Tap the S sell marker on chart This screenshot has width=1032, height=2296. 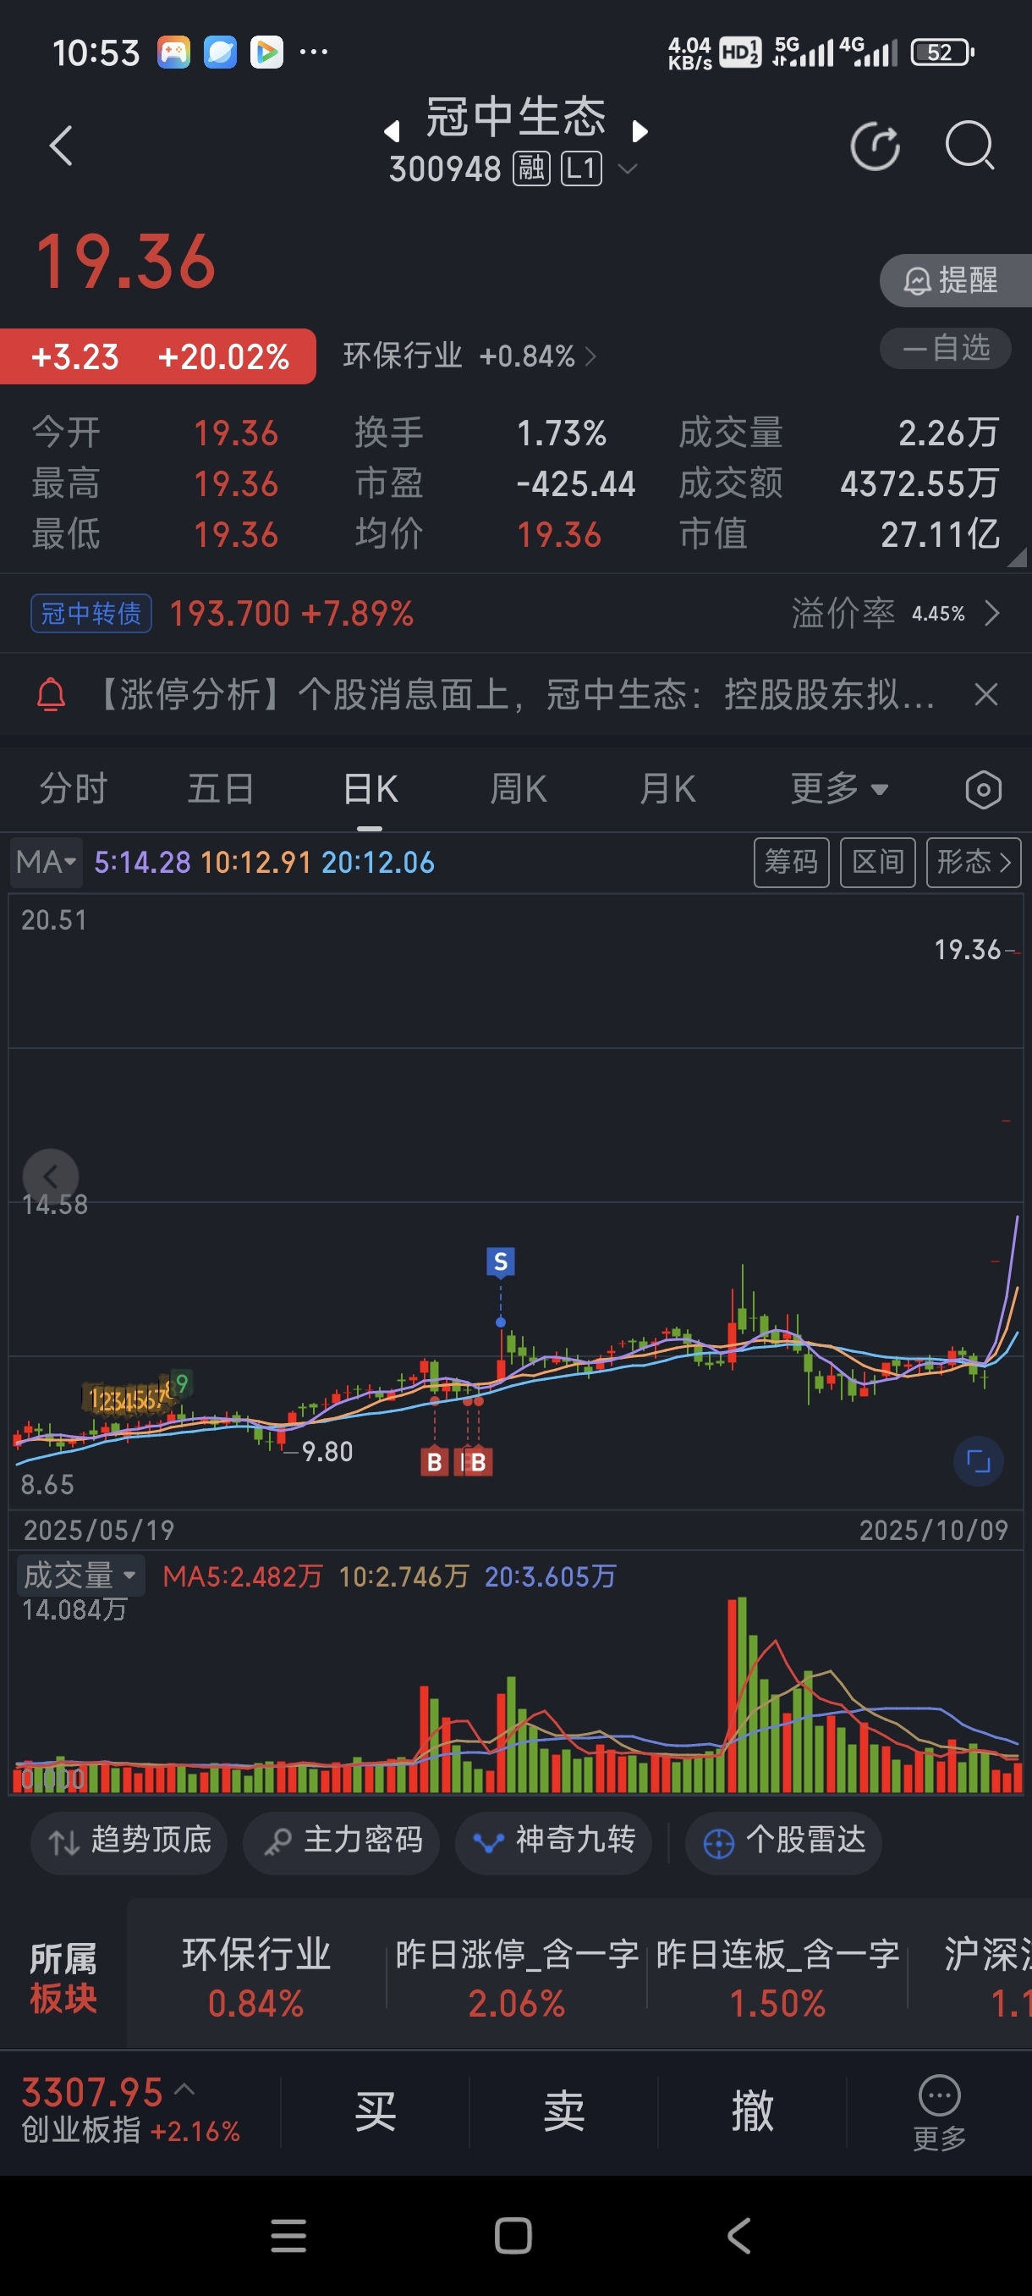point(501,1261)
